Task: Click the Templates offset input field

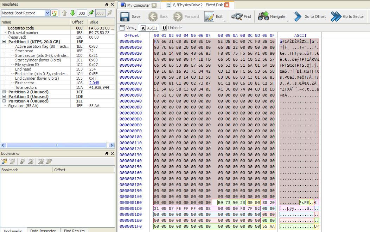Action: (82, 13)
